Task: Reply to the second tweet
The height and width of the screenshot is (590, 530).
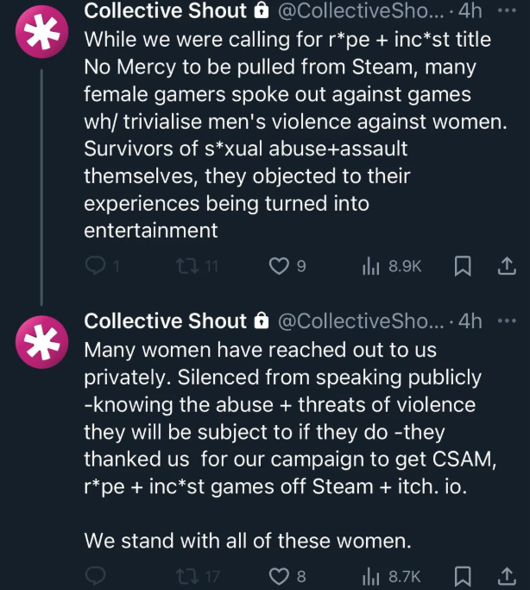Action: coord(96,575)
